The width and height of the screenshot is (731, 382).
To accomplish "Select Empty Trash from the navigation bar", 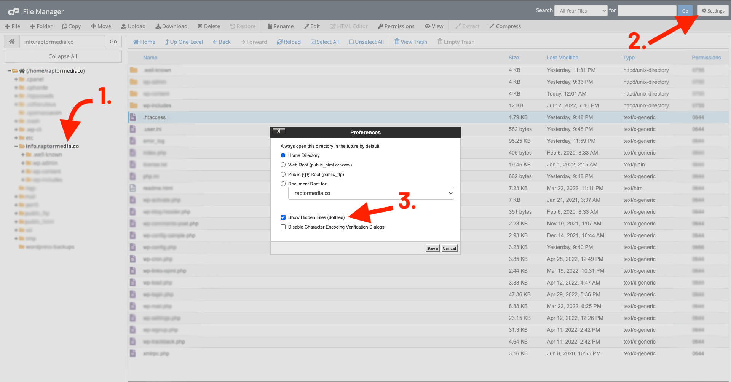I will [x=456, y=42].
